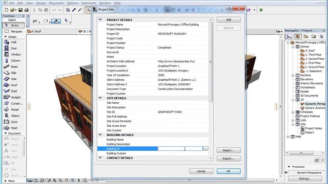Screen dimensions: 328x184
Task: Collapse the CONTACT DETAILS section
Action: click(100, 158)
